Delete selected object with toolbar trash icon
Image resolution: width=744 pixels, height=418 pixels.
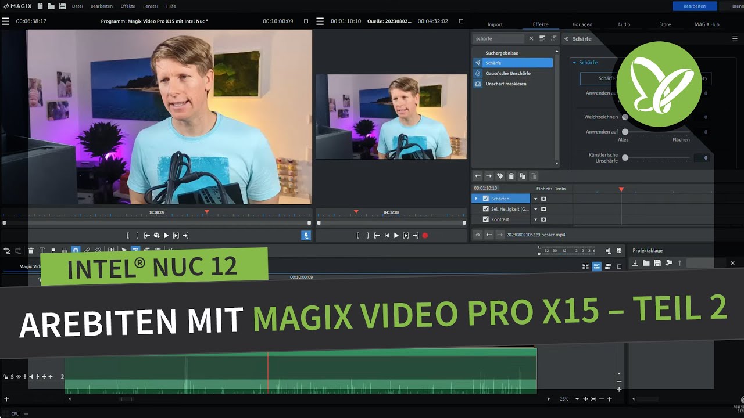coord(31,251)
